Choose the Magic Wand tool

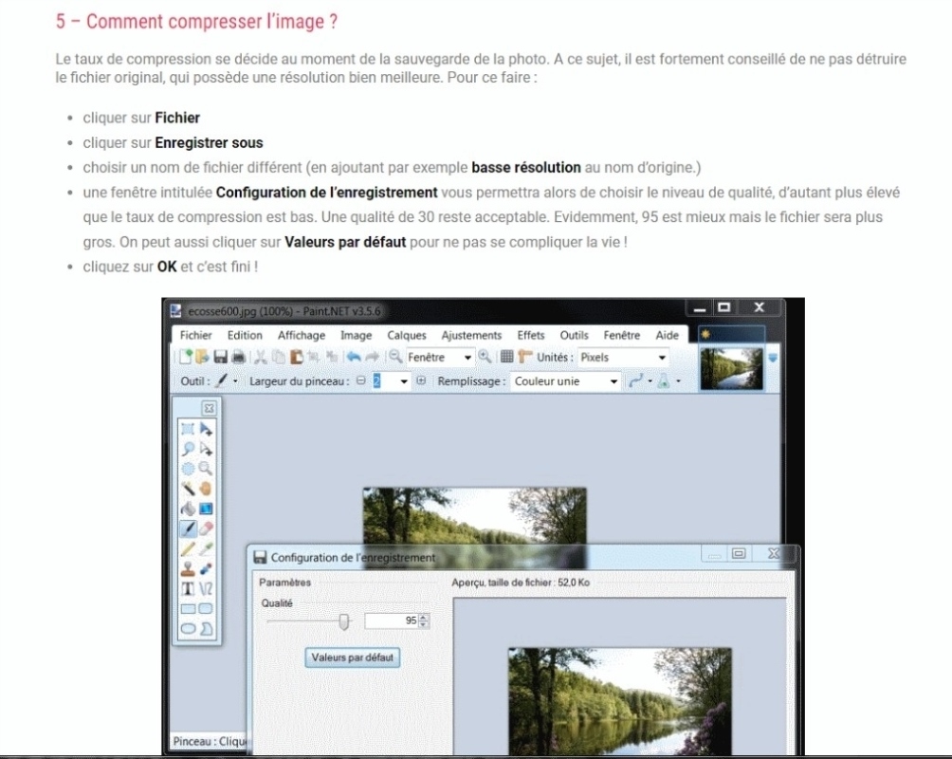(x=189, y=489)
